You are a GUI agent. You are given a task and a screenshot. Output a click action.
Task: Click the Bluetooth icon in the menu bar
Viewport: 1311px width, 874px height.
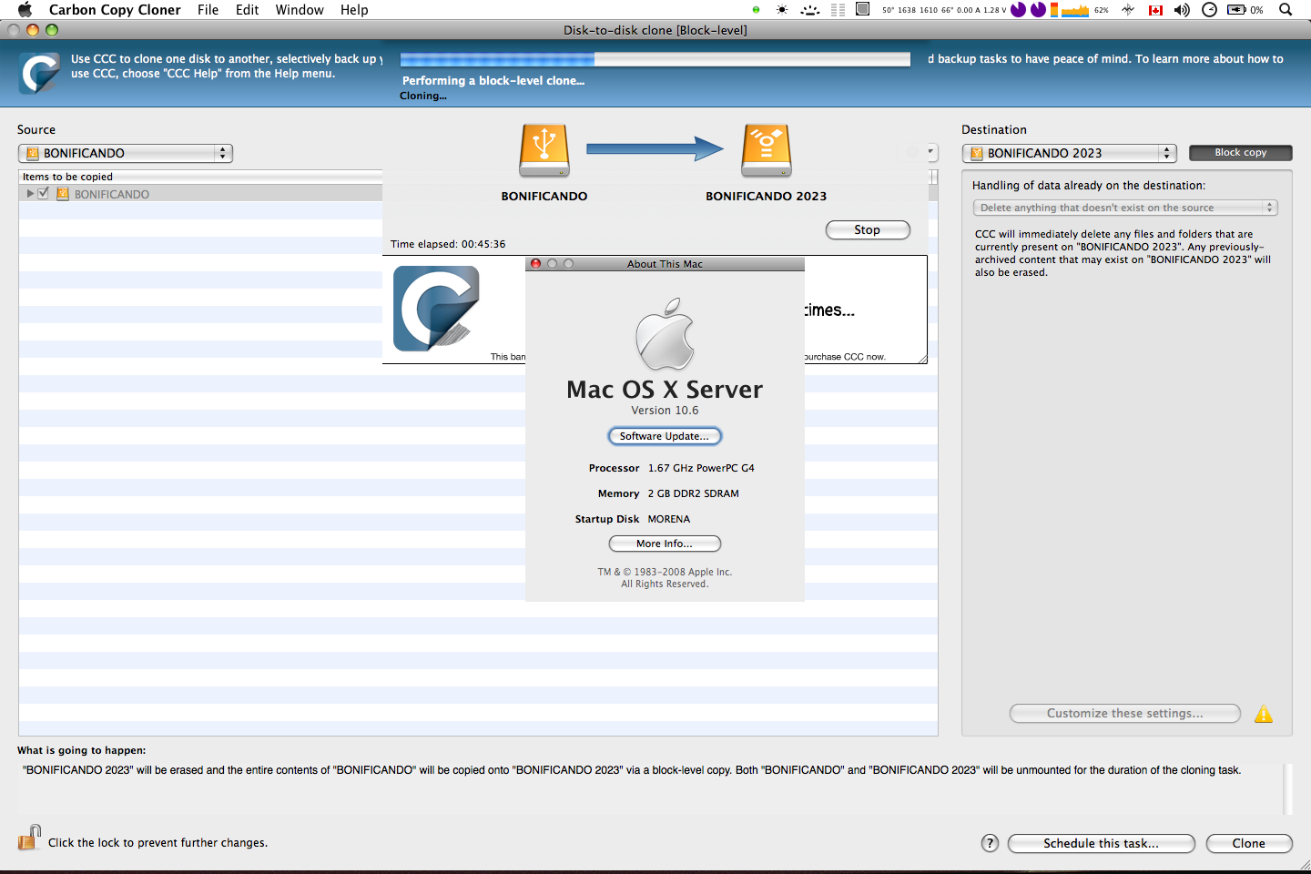point(1128,10)
